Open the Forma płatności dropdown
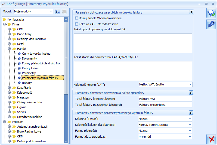217x145 pixels. coord(190,131)
